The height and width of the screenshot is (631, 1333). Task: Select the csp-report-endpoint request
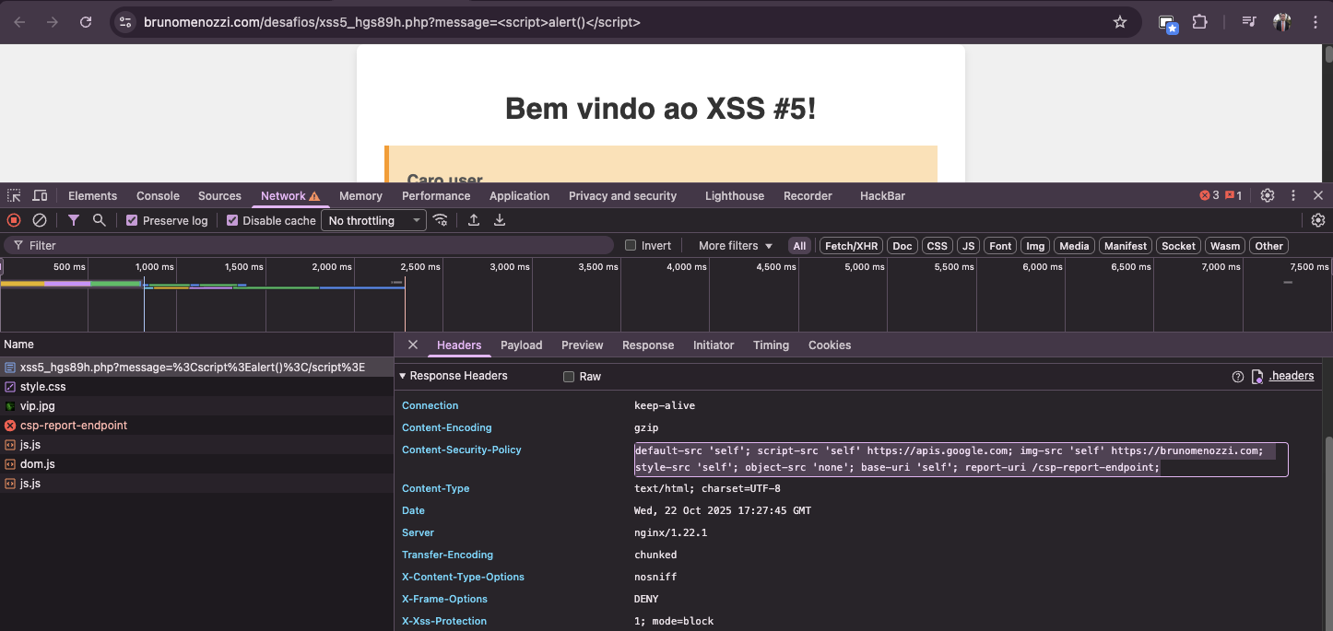tap(74, 426)
